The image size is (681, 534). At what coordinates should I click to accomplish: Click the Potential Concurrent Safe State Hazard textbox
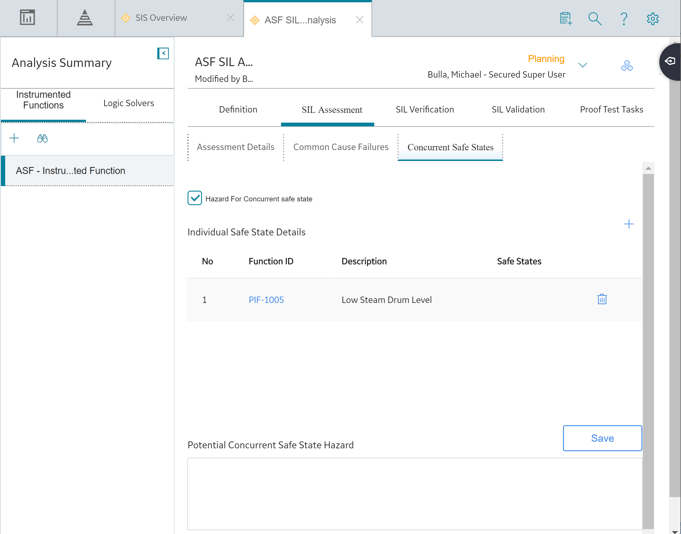pos(415,494)
